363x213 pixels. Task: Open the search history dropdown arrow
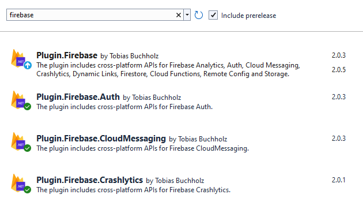coord(187,15)
